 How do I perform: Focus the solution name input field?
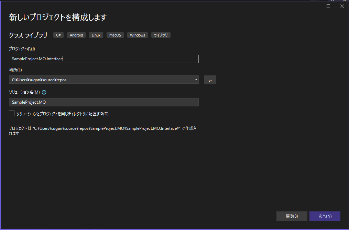(104, 102)
